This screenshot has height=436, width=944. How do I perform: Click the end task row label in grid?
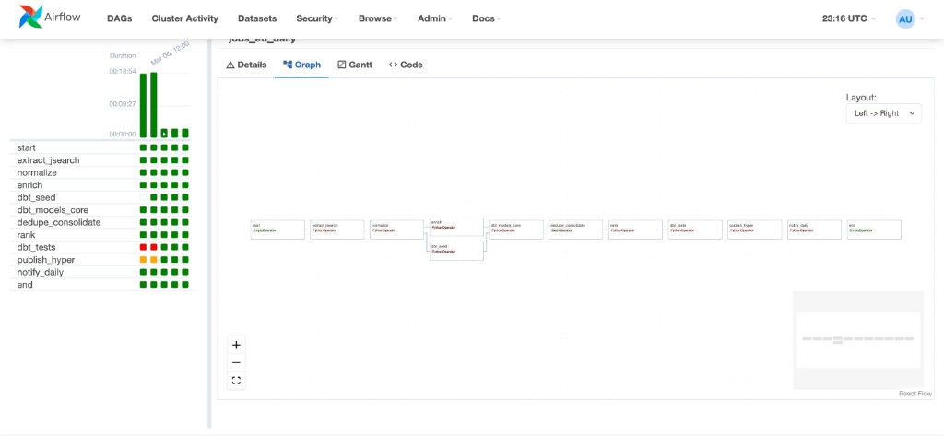click(x=25, y=284)
